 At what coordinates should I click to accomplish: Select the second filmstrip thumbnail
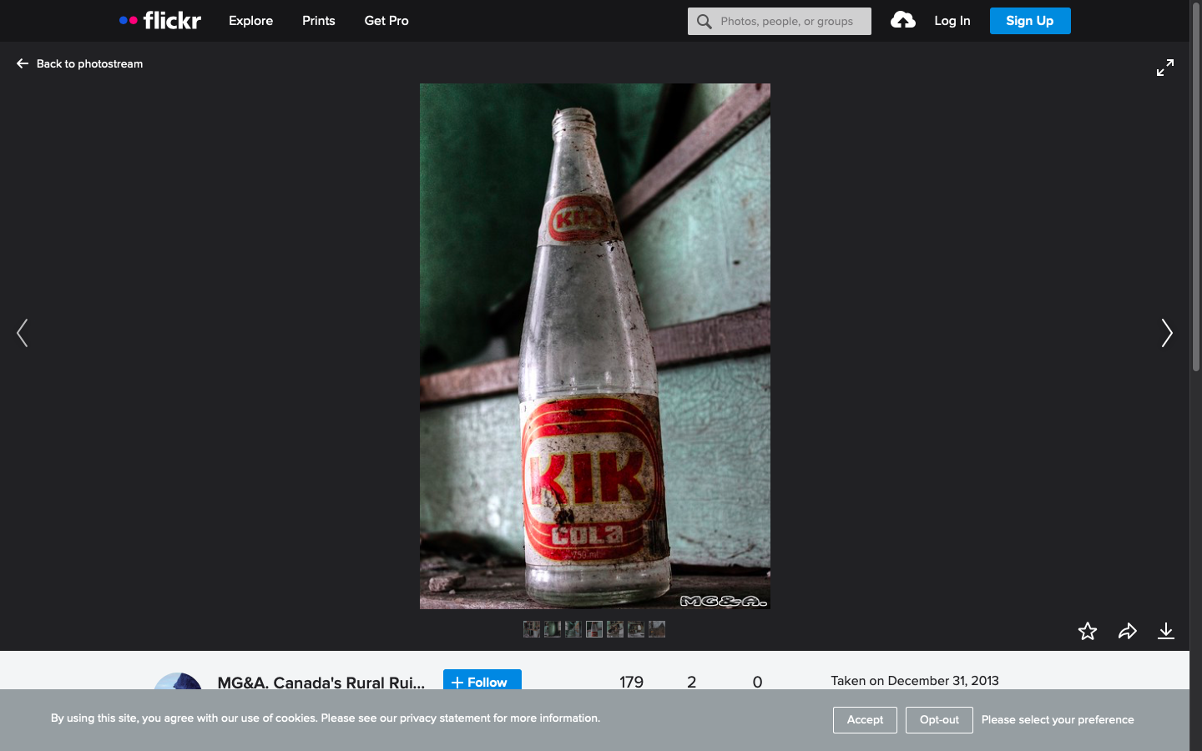[553, 629]
